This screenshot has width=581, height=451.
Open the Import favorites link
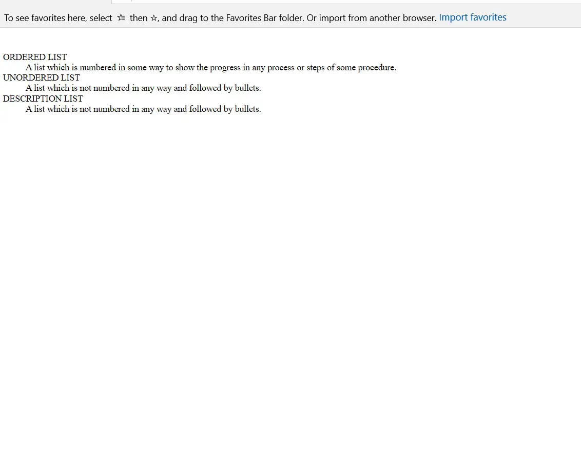[472, 17]
